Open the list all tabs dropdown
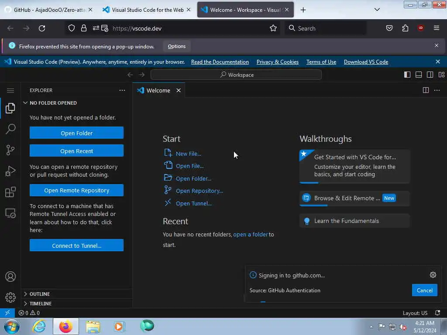 (377, 10)
